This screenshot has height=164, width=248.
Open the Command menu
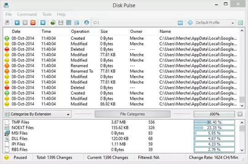(x=27, y=15)
